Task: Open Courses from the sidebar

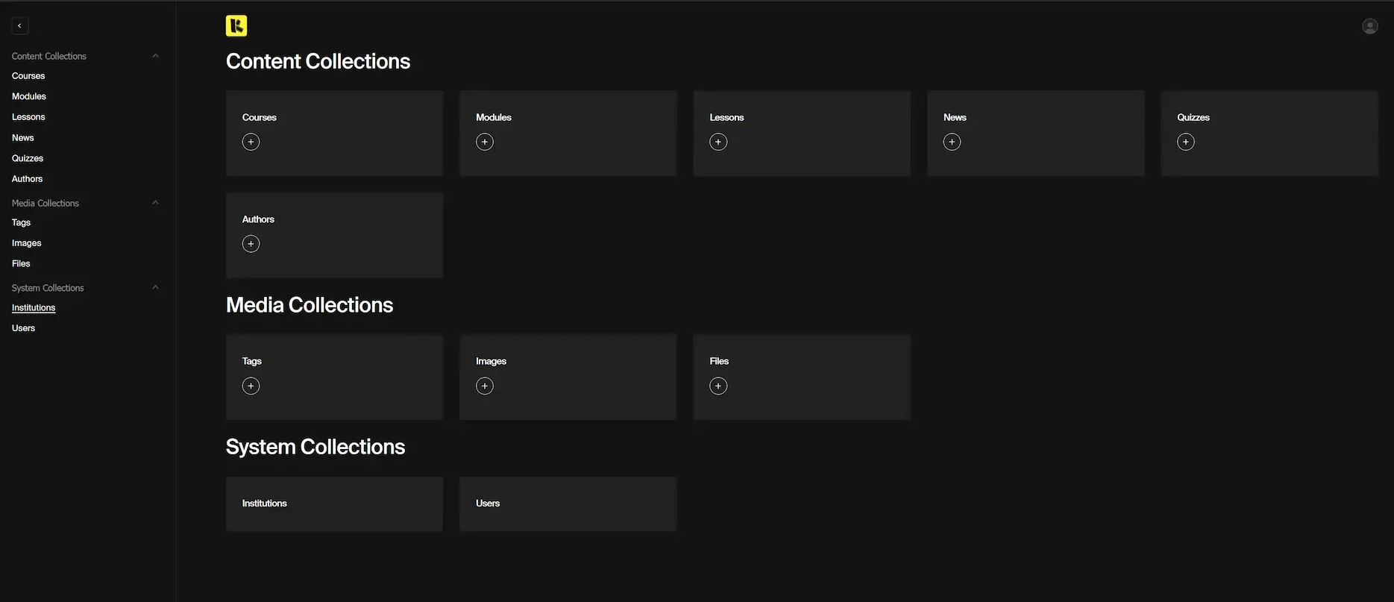Action: tap(28, 74)
